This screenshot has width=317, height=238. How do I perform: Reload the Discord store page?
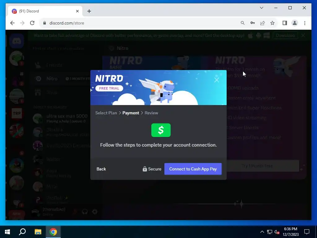[x=32, y=23]
